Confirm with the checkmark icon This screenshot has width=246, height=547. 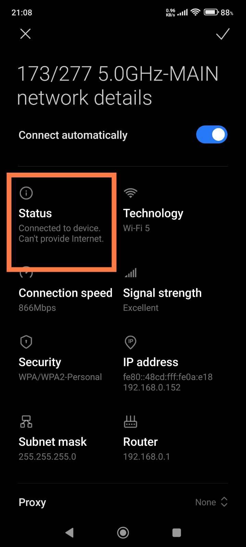pyautogui.click(x=222, y=34)
